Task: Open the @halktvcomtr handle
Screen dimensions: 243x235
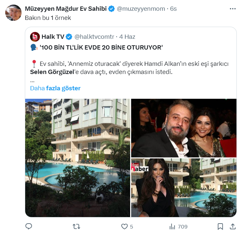Action: [95, 37]
